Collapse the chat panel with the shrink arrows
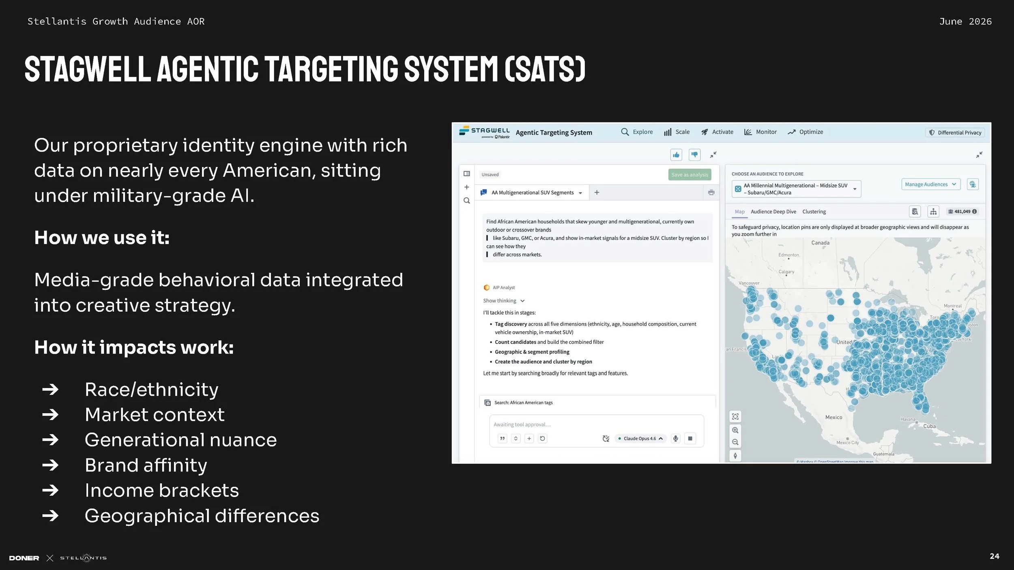 point(713,155)
